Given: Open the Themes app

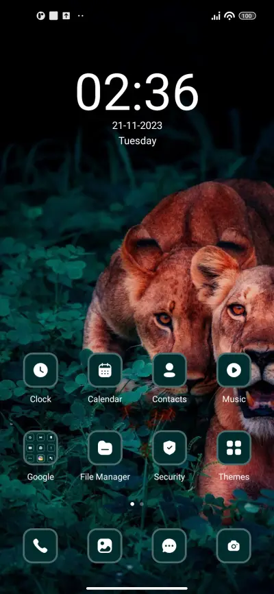Looking at the screenshot, I should pyautogui.click(x=234, y=448).
